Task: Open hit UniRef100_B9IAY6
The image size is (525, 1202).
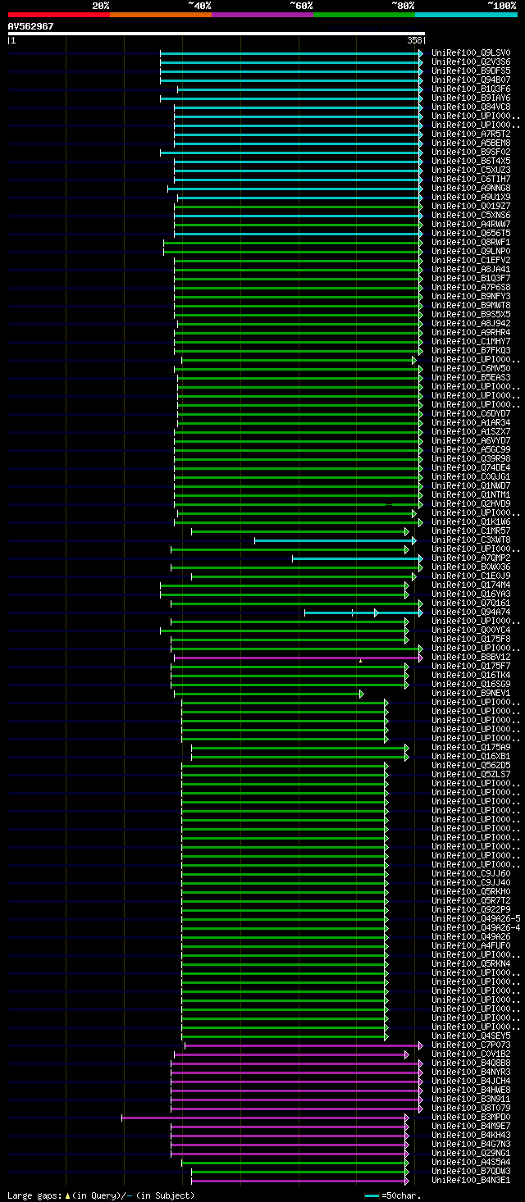Action: point(471,98)
